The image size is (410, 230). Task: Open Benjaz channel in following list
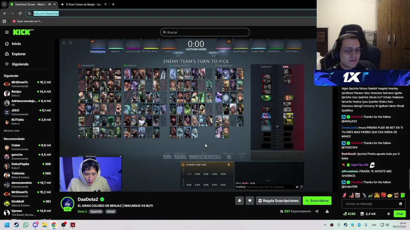pyautogui.click(x=27, y=94)
